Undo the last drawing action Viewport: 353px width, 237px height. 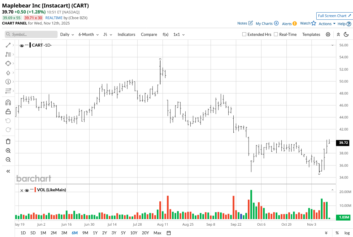(x=8, y=121)
